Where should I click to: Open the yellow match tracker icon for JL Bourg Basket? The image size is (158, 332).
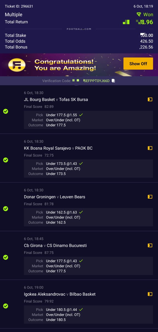pyautogui.click(x=150, y=100)
